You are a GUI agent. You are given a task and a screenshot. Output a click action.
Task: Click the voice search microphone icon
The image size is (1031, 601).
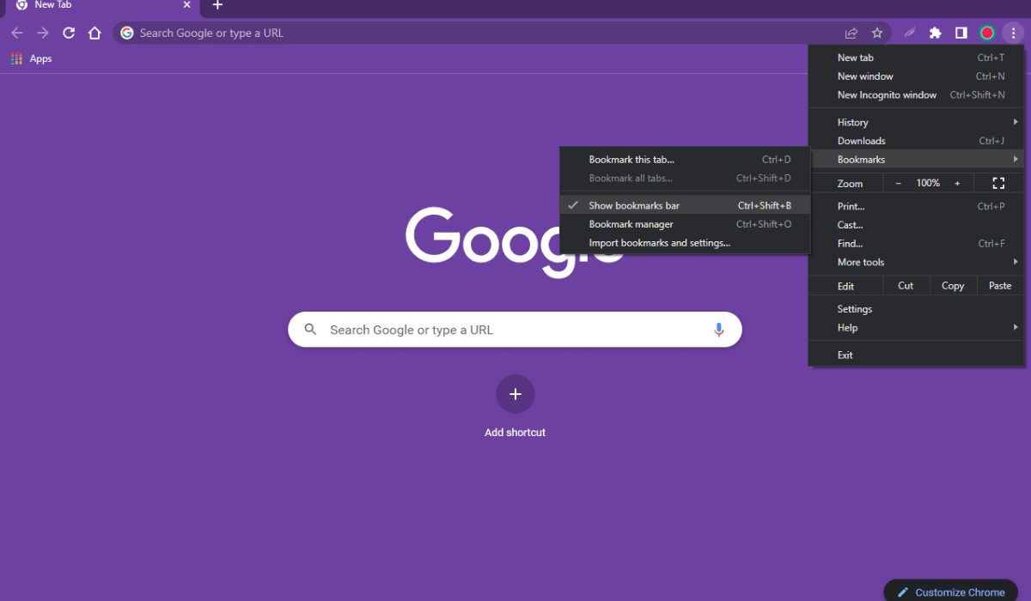coord(719,330)
